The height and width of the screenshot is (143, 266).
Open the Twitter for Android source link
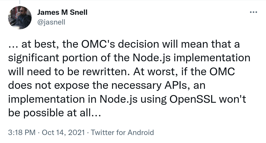(122, 133)
